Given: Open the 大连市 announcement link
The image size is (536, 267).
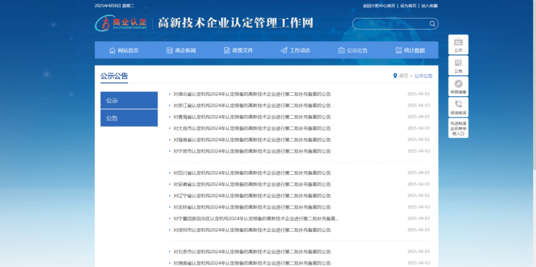Looking at the screenshot, I should click(252, 128).
